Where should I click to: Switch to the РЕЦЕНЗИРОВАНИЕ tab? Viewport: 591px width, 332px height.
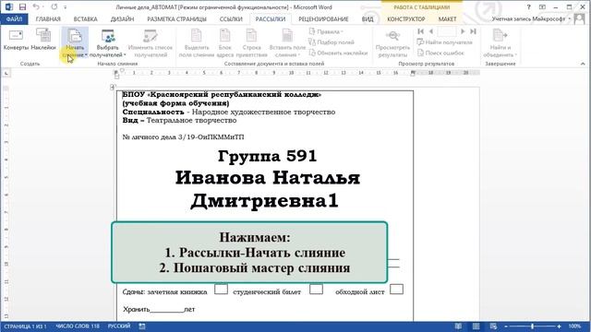click(x=323, y=18)
